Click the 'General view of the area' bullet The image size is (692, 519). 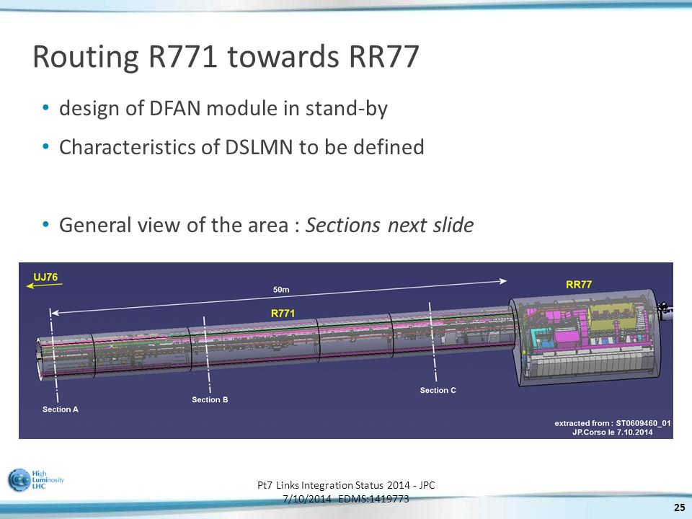click(266, 225)
